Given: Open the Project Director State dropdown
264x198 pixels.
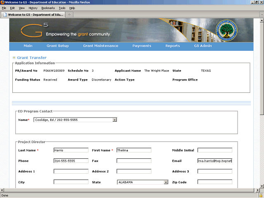Looking at the screenshot, I should pyautogui.click(x=166, y=182).
